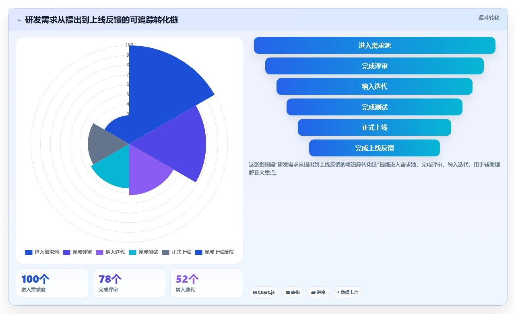Click the 表格 tag
Screen dimensions: 516x314
(293, 292)
